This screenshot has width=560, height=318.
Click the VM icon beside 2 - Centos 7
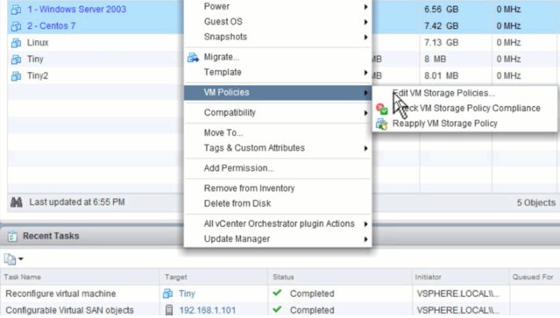tap(16, 26)
